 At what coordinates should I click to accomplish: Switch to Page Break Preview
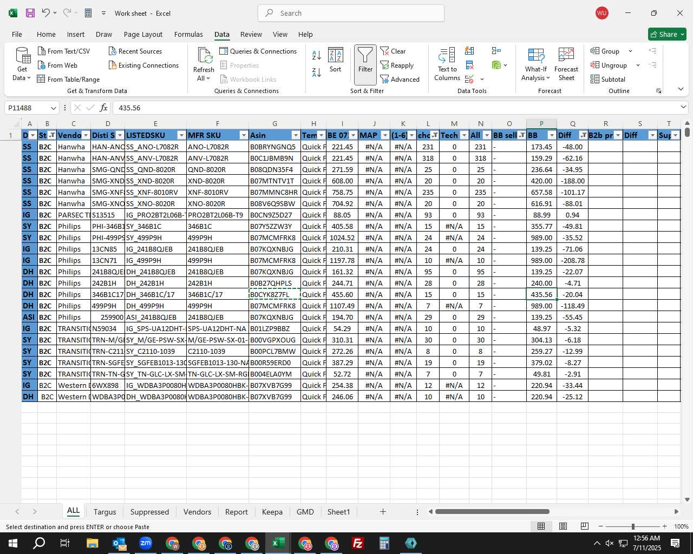pyautogui.click(x=584, y=526)
